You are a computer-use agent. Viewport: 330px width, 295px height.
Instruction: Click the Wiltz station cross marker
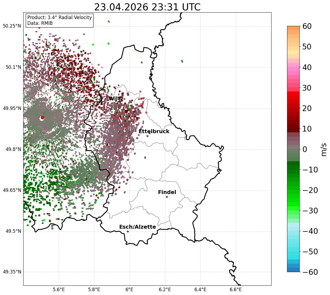tap(117, 103)
